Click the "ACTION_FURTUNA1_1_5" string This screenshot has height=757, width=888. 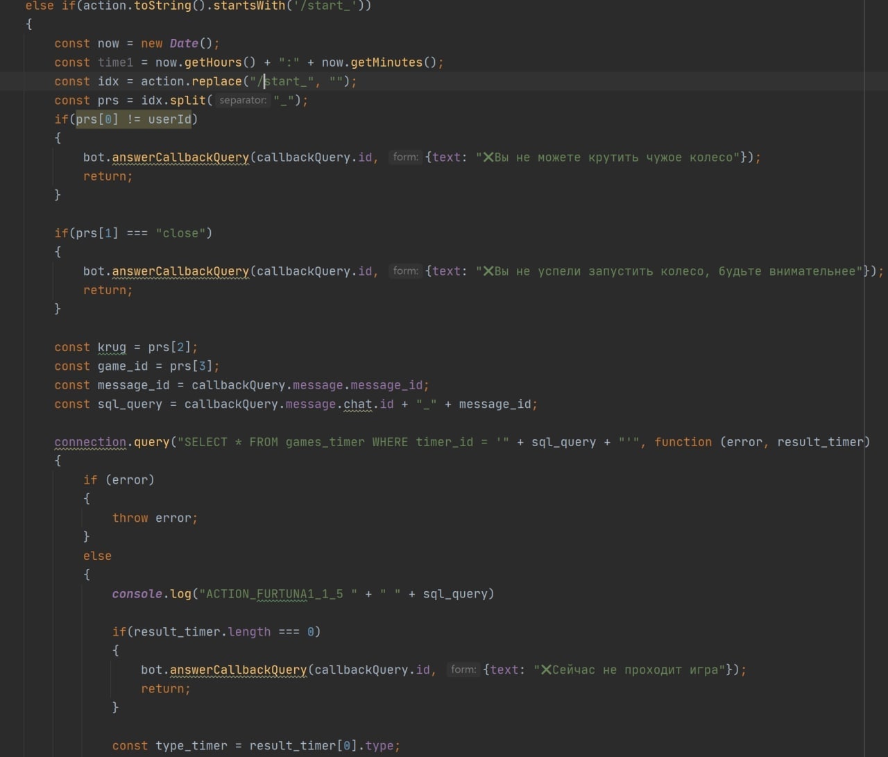tap(278, 594)
